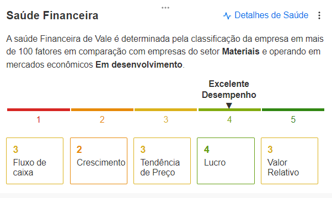This screenshot has height=198, width=332.
Task: Click the number 1 under the scale
Action: 39,120
